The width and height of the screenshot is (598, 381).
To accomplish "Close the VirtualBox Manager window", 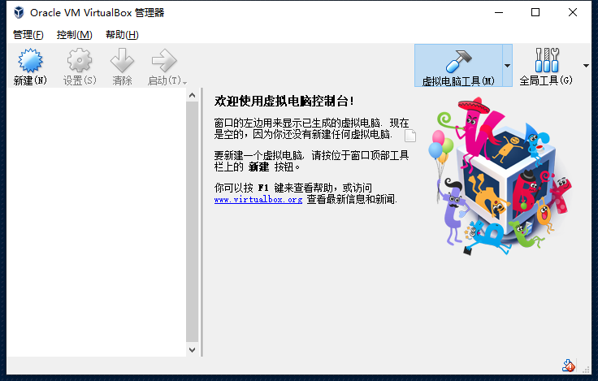I will coord(573,12).
